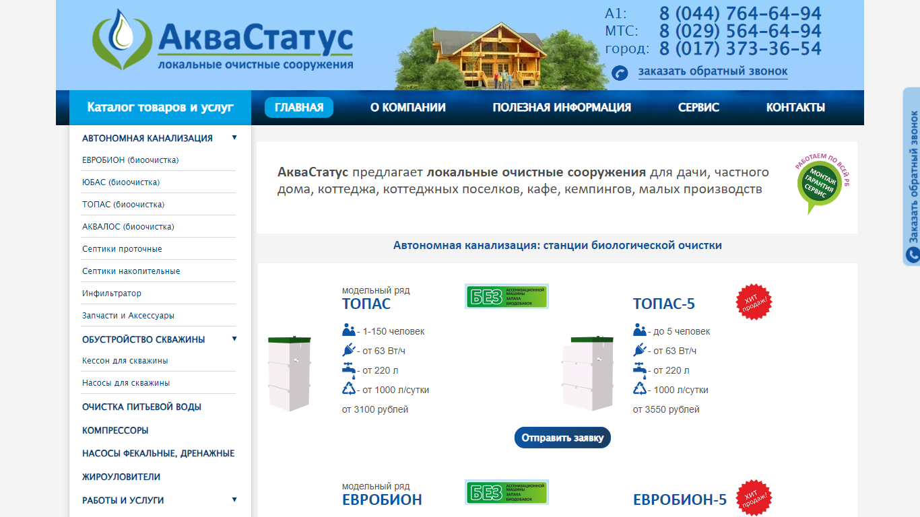Open the ТОПАС-5 product title
This screenshot has height=517, width=920.
pos(664,304)
